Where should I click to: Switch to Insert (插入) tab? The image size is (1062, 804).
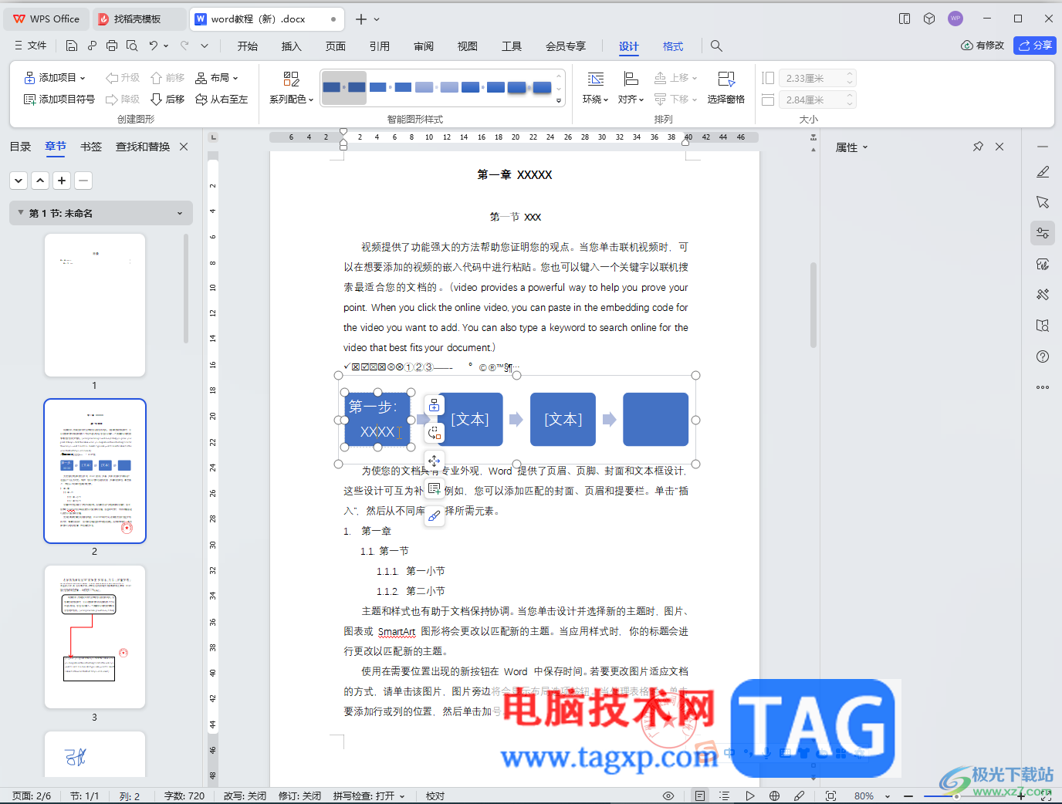[x=291, y=46]
